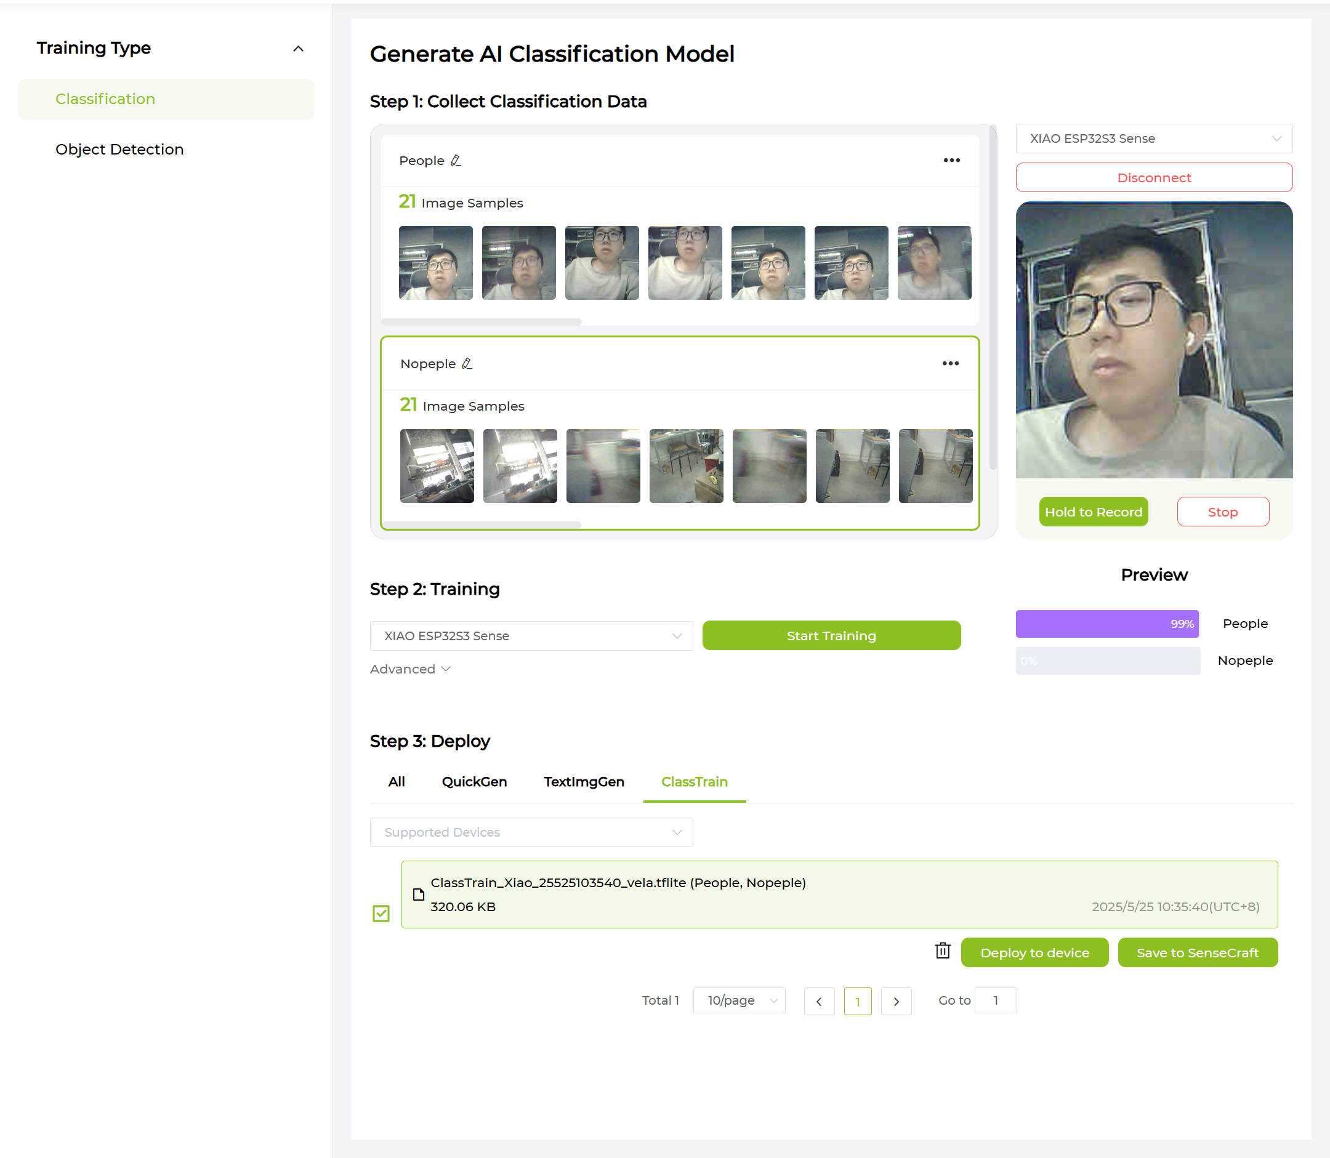Click the second Nopeple image sample thumbnail
Image resolution: width=1330 pixels, height=1158 pixels.
click(x=520, y=466)
